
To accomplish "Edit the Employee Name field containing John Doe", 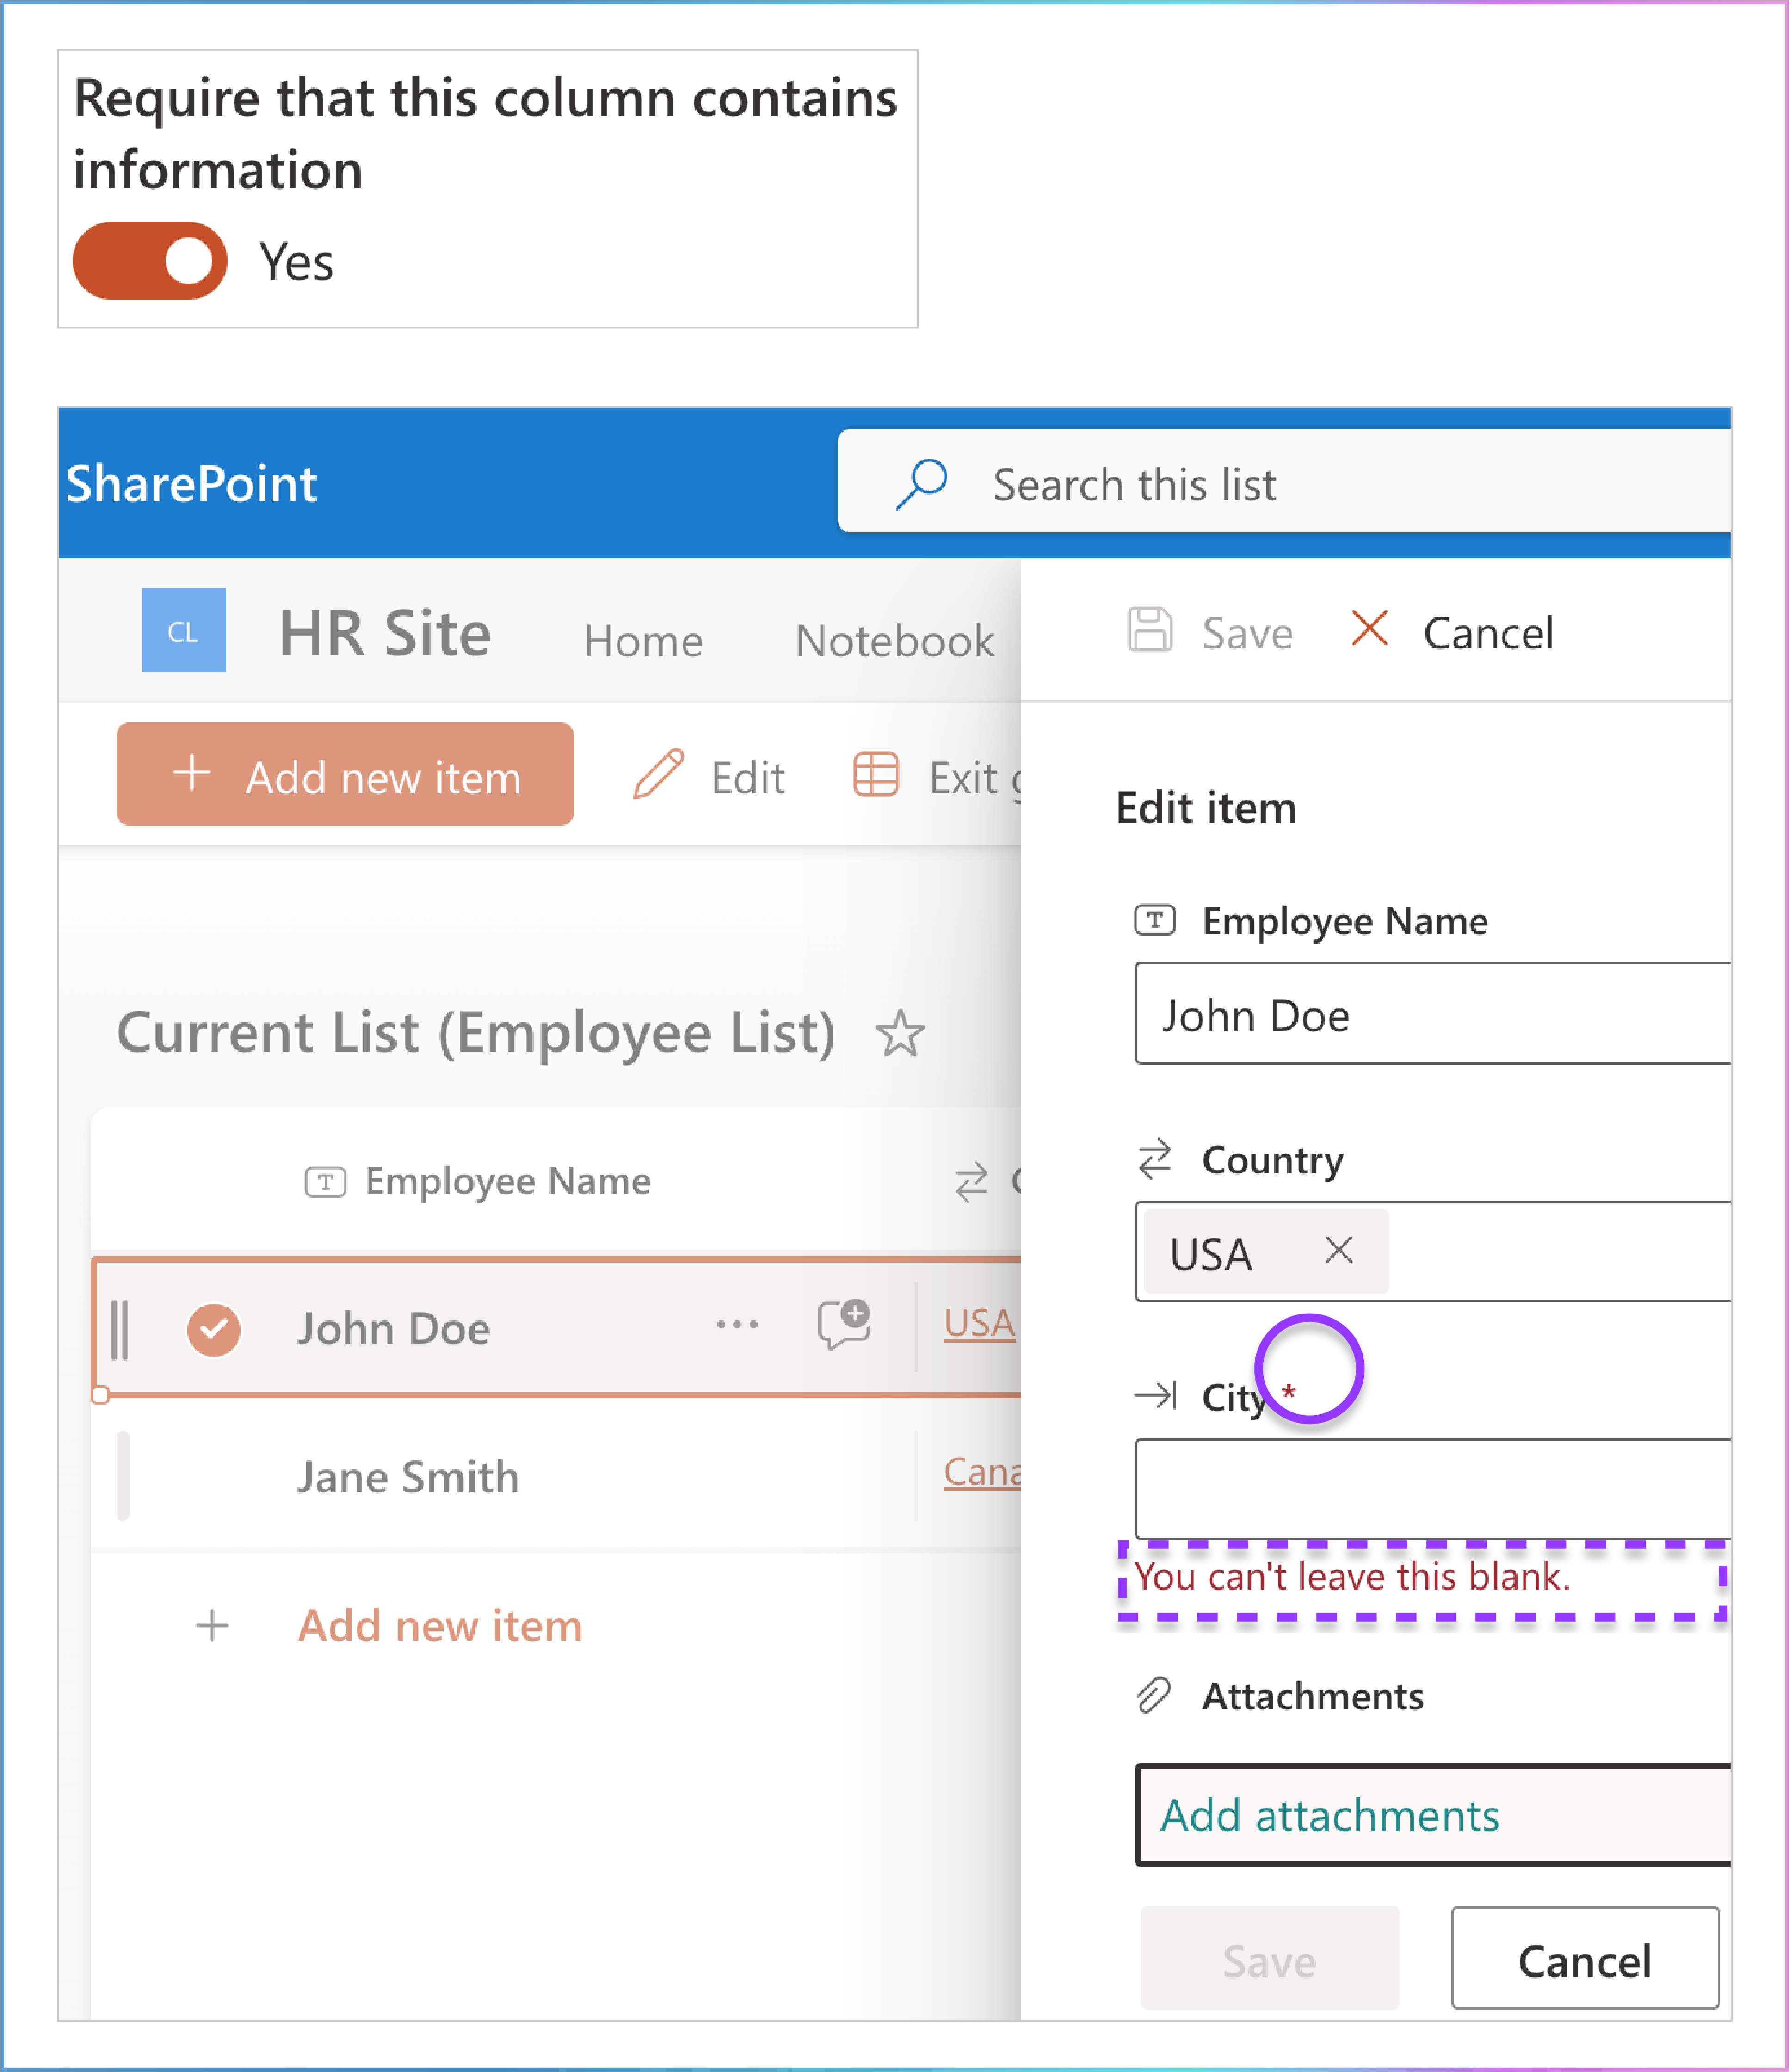I will 1433,1014.
